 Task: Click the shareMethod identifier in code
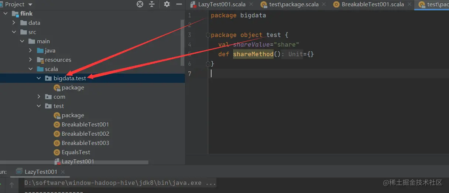(x=253, y=54)
